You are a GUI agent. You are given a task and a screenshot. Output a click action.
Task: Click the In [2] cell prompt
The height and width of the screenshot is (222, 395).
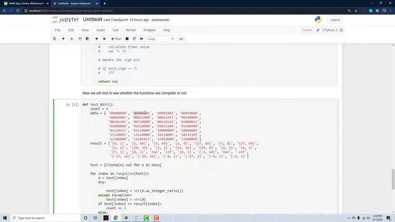(x=72, y=104)
